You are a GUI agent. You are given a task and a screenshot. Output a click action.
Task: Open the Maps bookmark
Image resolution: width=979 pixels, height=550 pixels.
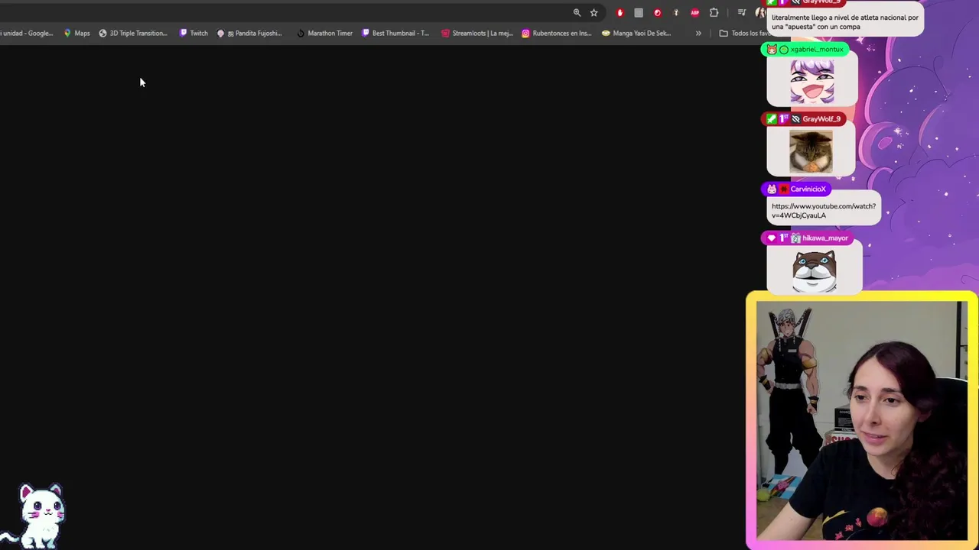76,33
